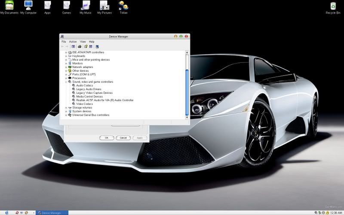Screen dimensions: 344x215
Task: Expand the Universal Serial Bus controllers node
Action: pos(66,115)
